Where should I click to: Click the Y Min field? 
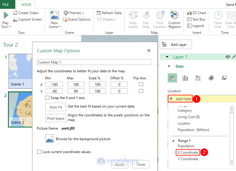click(x=54, y=91)
